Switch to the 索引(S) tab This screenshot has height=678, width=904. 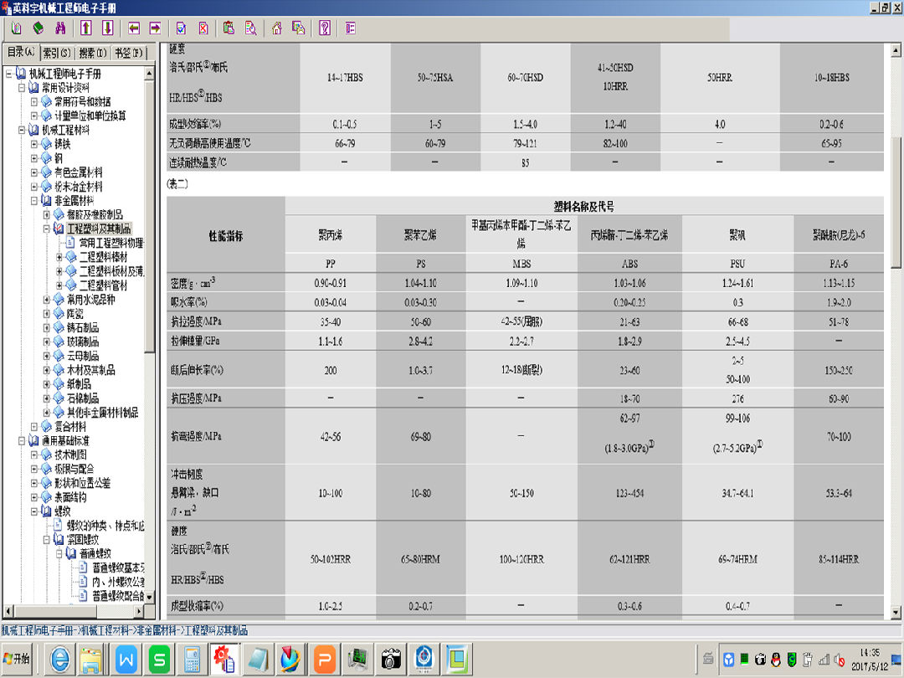click(57, 53)
